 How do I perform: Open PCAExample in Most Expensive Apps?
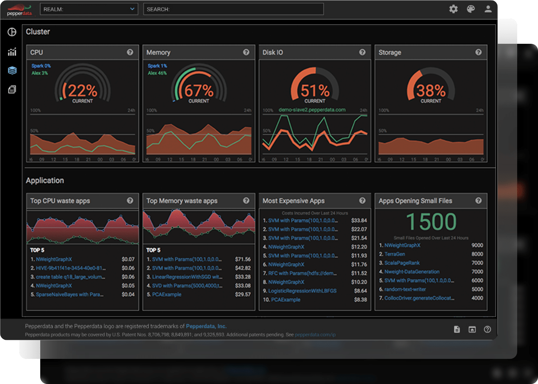pos(286,300)
